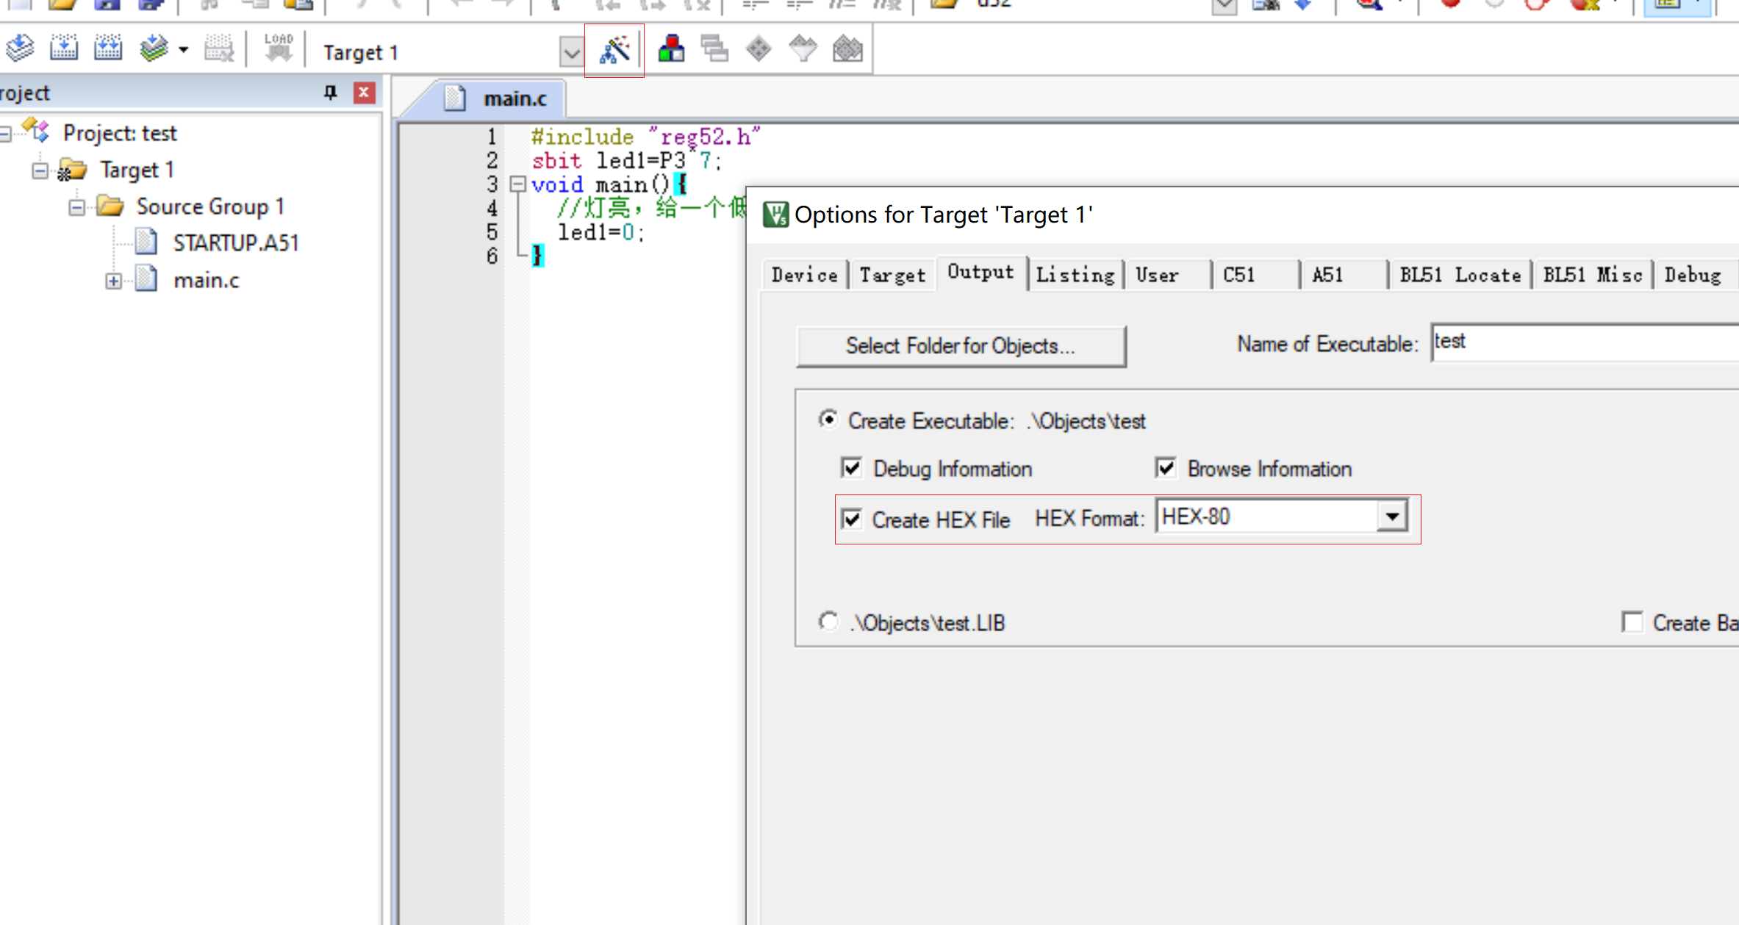
Task: Switch to the Debug tab
Action: coord(1692,276)
